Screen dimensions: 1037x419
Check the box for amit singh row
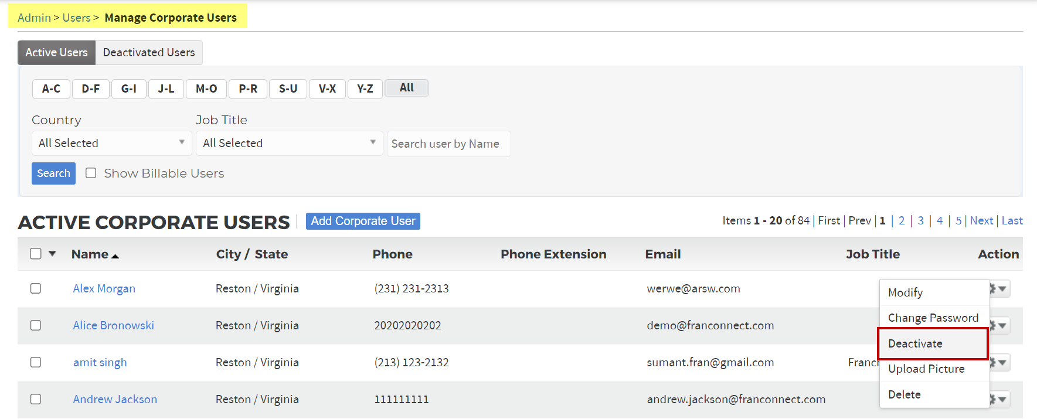[36, 362]
